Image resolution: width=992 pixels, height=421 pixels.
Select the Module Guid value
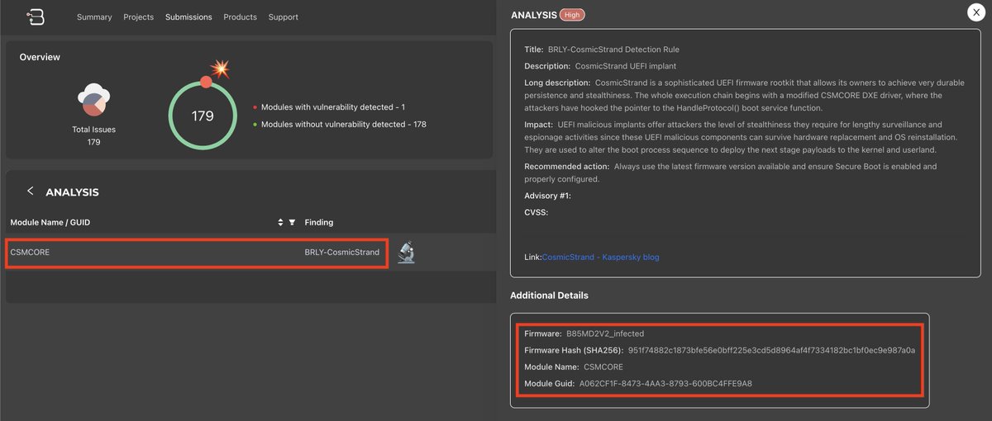coord(665,383)
